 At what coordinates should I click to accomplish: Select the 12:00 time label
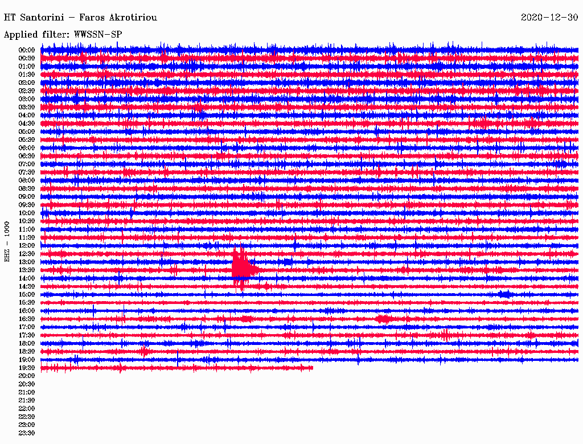[x=26, y=245]
